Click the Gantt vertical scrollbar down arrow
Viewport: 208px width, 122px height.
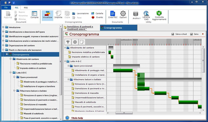tap(203, 110)
